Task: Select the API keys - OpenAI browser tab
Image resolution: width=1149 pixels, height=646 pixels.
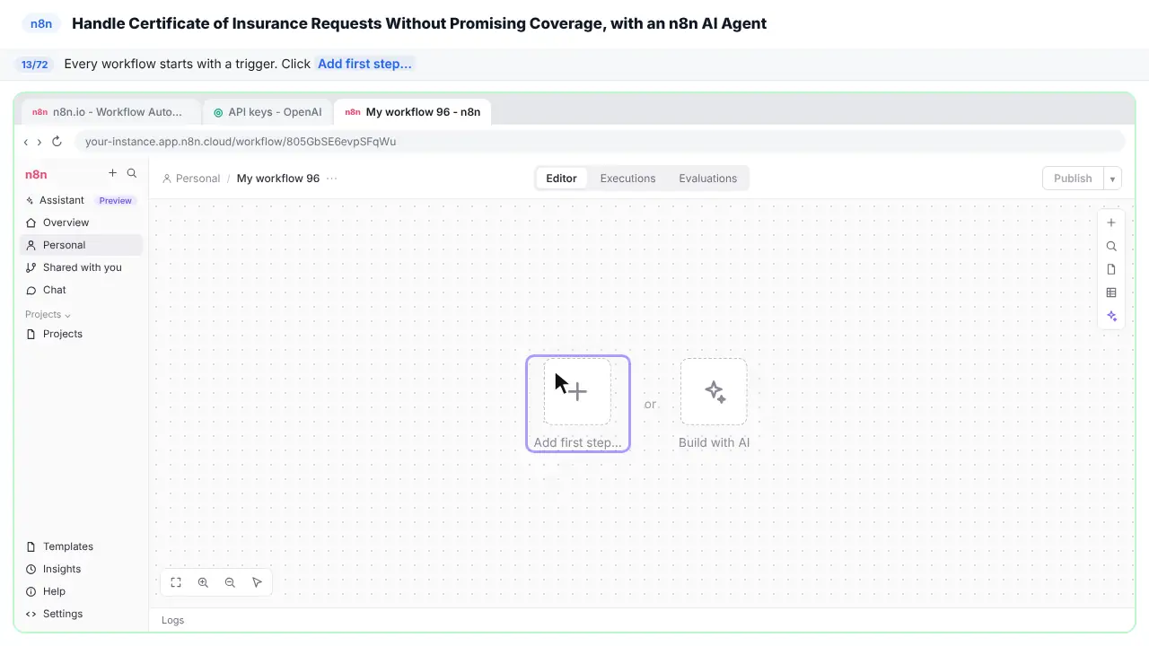Action: click(x=268, y=112)
